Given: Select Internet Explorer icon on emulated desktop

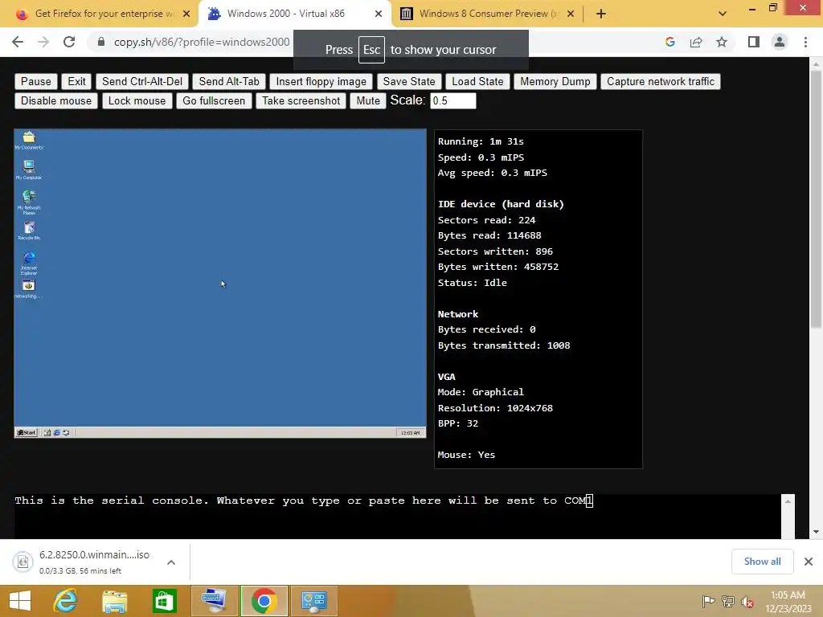Looking at the screenshot, I should click(x=29, y=263).
